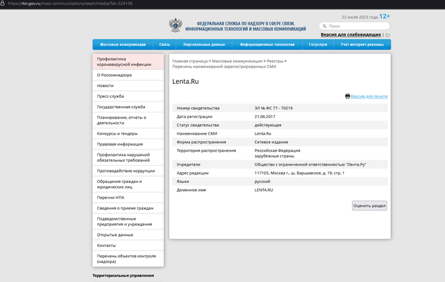Open the Госуслуги menu item

point(318,44)
